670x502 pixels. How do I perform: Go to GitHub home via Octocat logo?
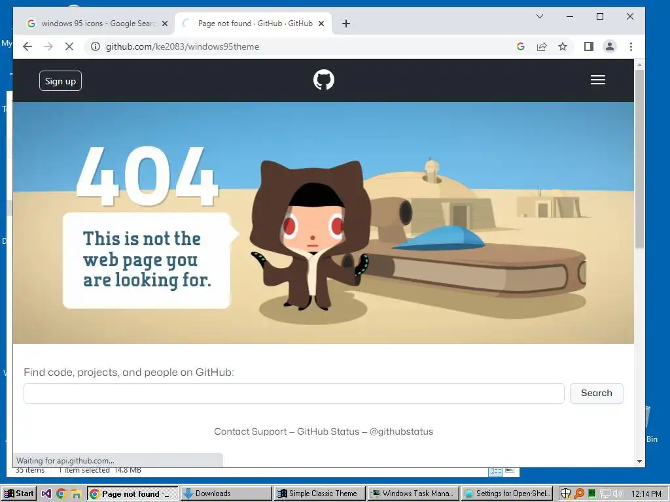324,80
